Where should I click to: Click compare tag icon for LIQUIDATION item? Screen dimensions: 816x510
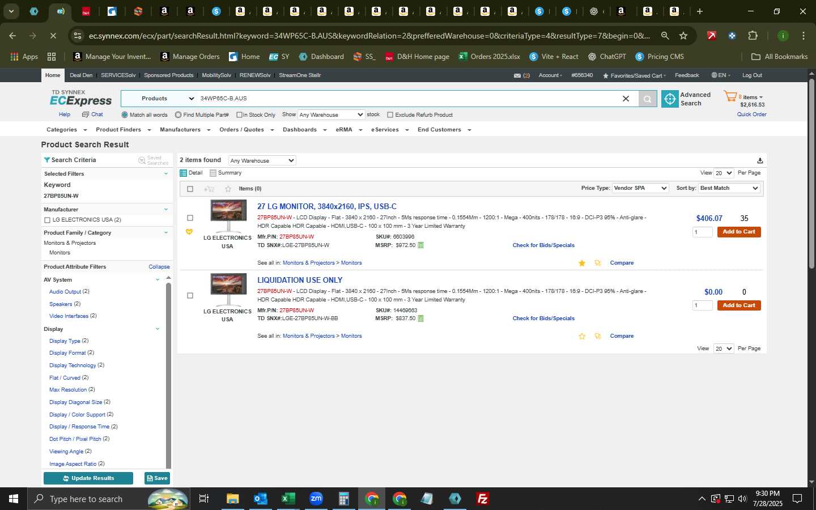pos(597,336)
